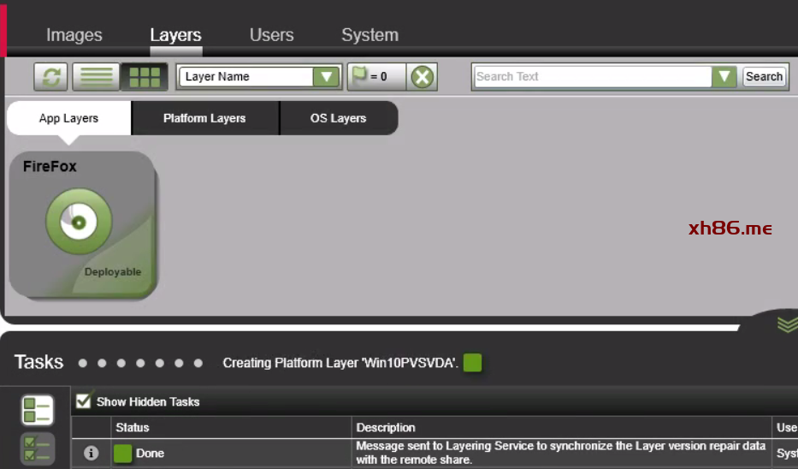Viewport: 798px width, 469px height.
Task: Collapse the tasks panel chevron
Action: coord(787,324)
